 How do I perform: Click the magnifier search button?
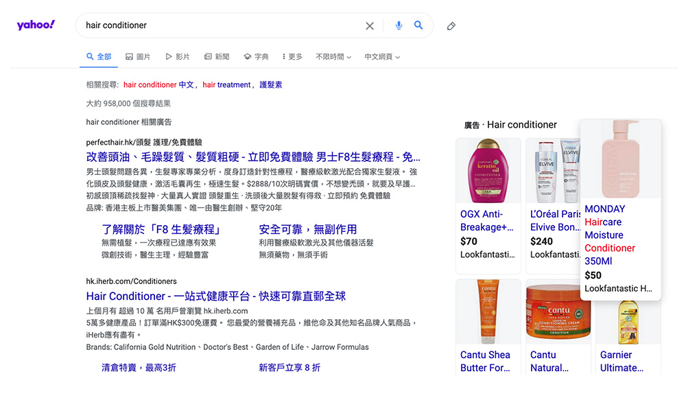click(x=418, y=25)
